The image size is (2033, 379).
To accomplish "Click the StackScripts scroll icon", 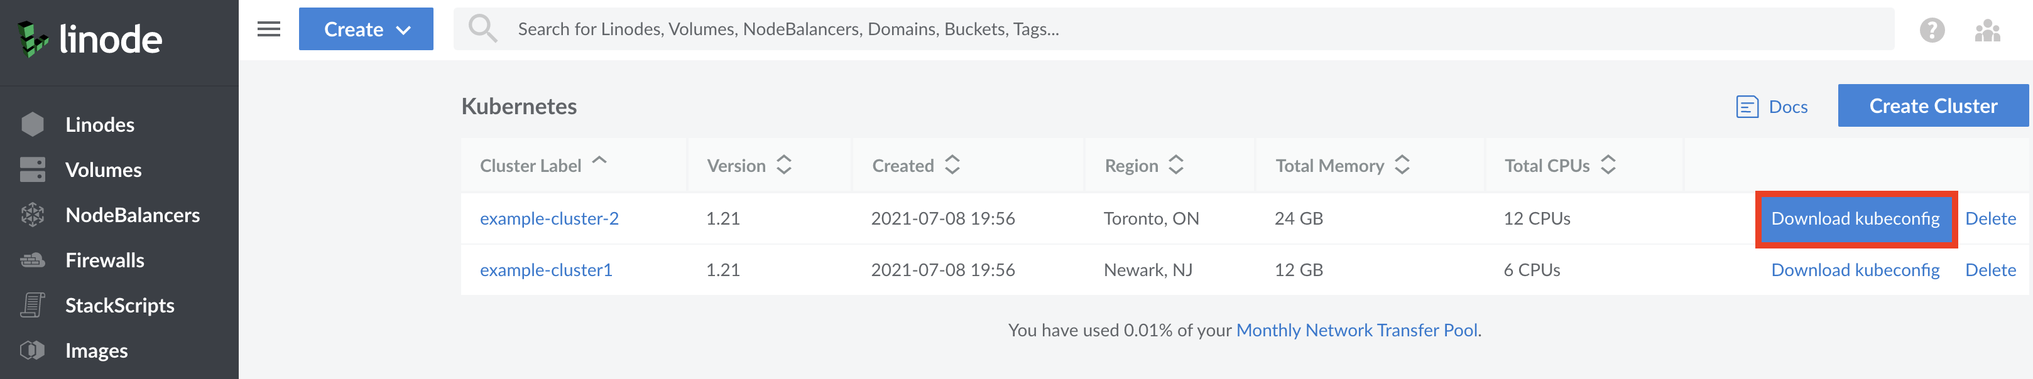I will (33, 305).
